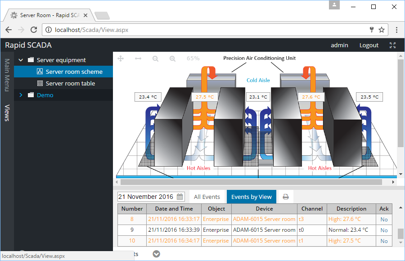Open the calendar date picker
Viewport: 405px width, 261px height.
(x=179, y=197)
